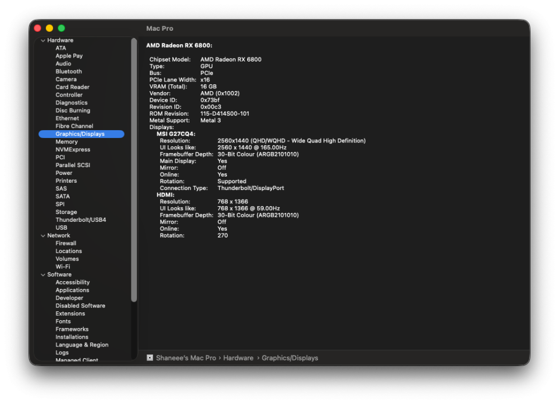Screen dimensions: 559x404
Task: Click Graphics/Displays in the path bar
Action: click(x=290, y=358)
